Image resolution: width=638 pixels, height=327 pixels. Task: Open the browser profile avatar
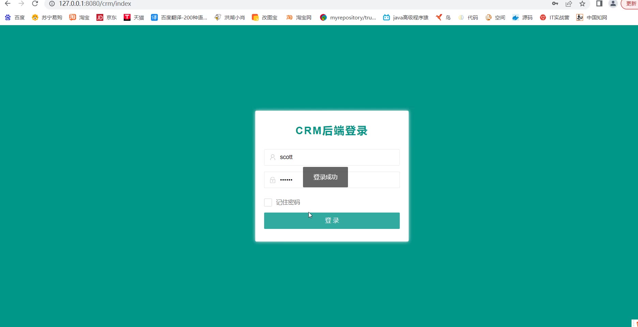coord(613,4)
